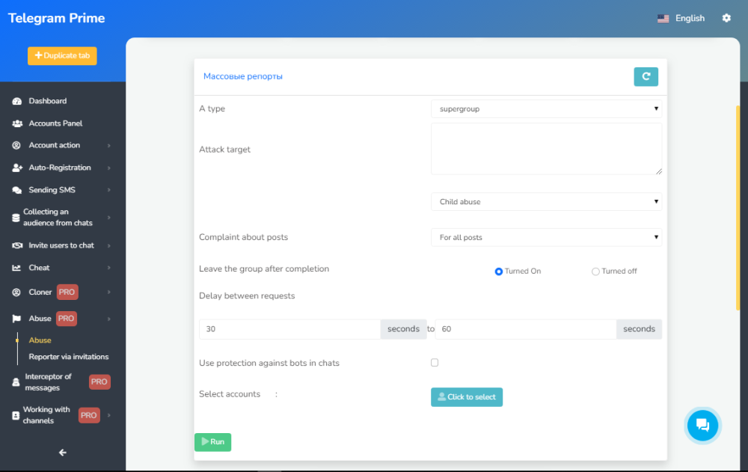Open the live chat bubble

pyautogui.click(x=702, y=425)
